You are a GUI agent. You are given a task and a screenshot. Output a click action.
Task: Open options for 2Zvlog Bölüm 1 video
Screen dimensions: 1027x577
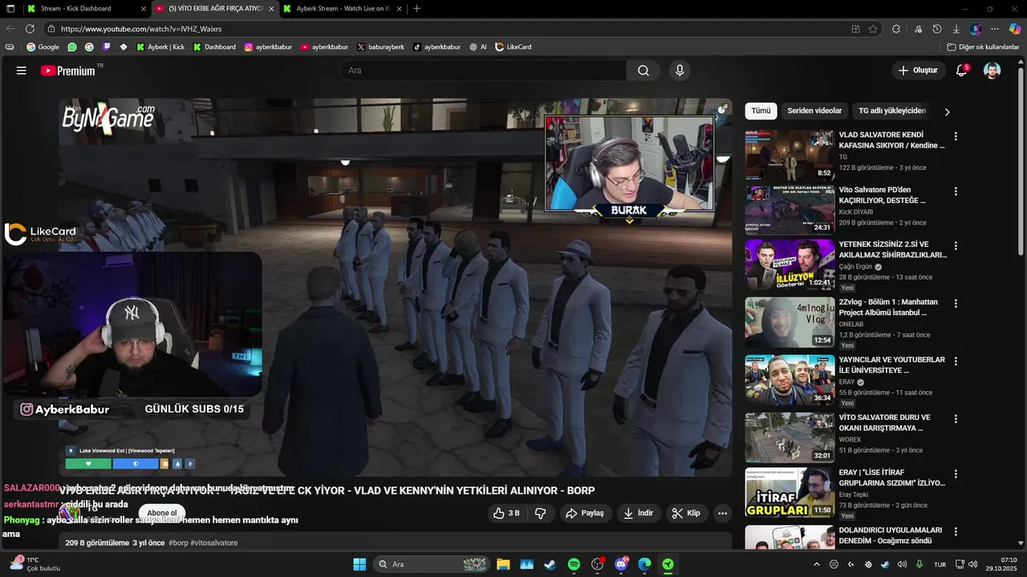click(x=955, y=304)
